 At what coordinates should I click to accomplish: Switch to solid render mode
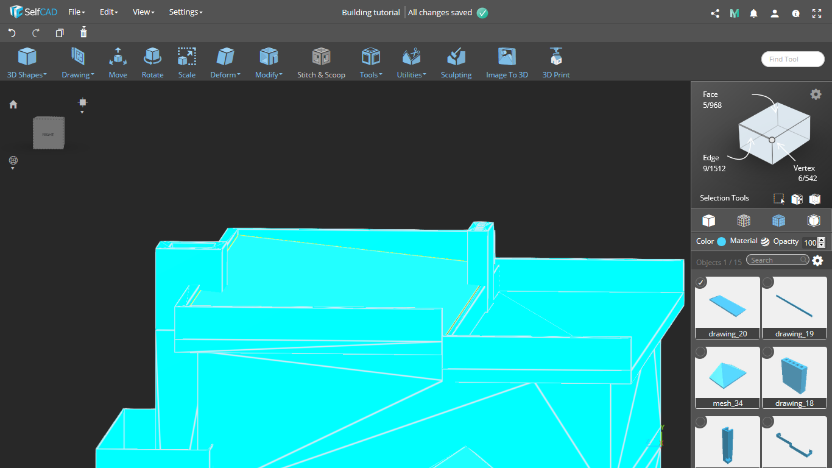(x=708, y=221)
